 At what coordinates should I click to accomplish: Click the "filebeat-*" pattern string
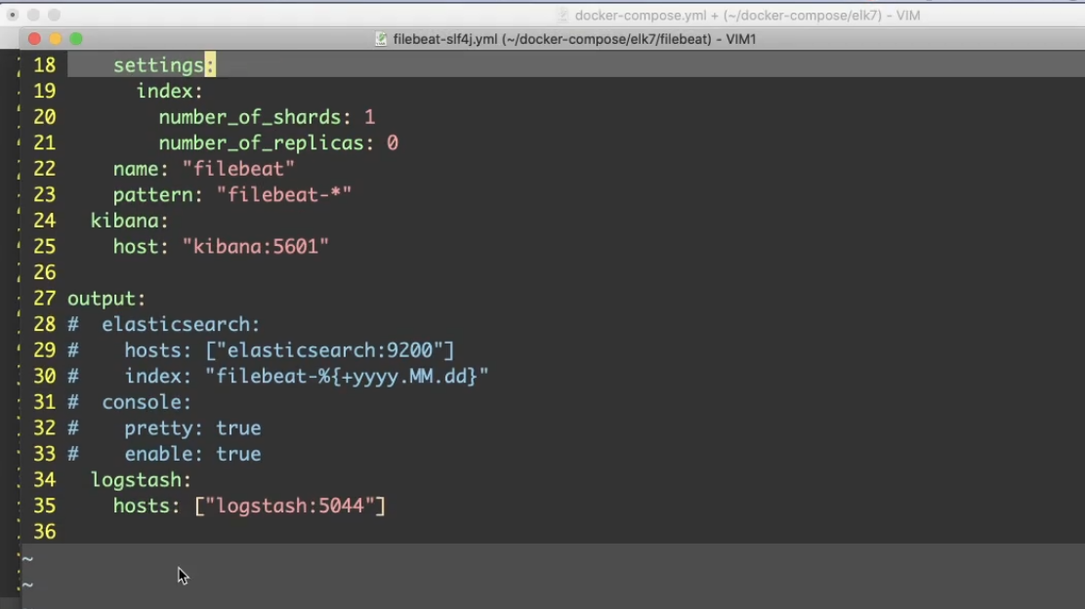[x=283, y=195]
